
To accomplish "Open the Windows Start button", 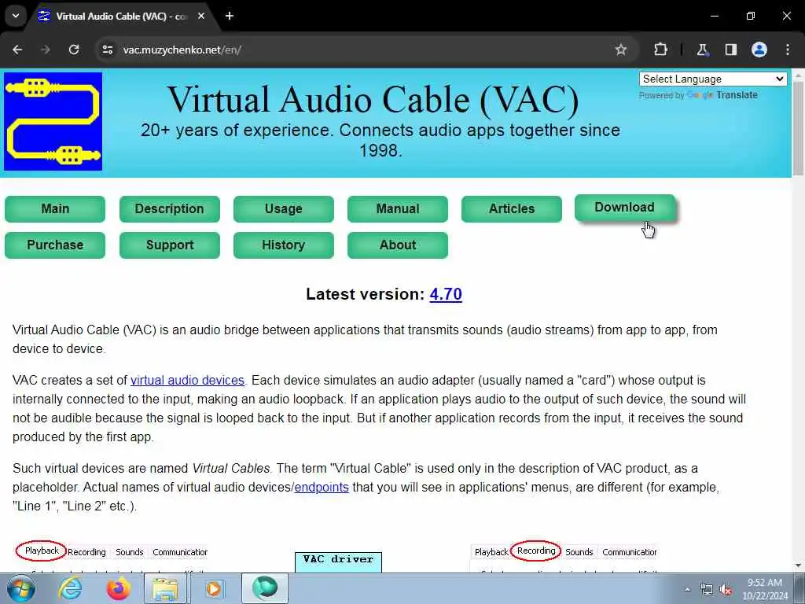I will (x=21, y=588).
